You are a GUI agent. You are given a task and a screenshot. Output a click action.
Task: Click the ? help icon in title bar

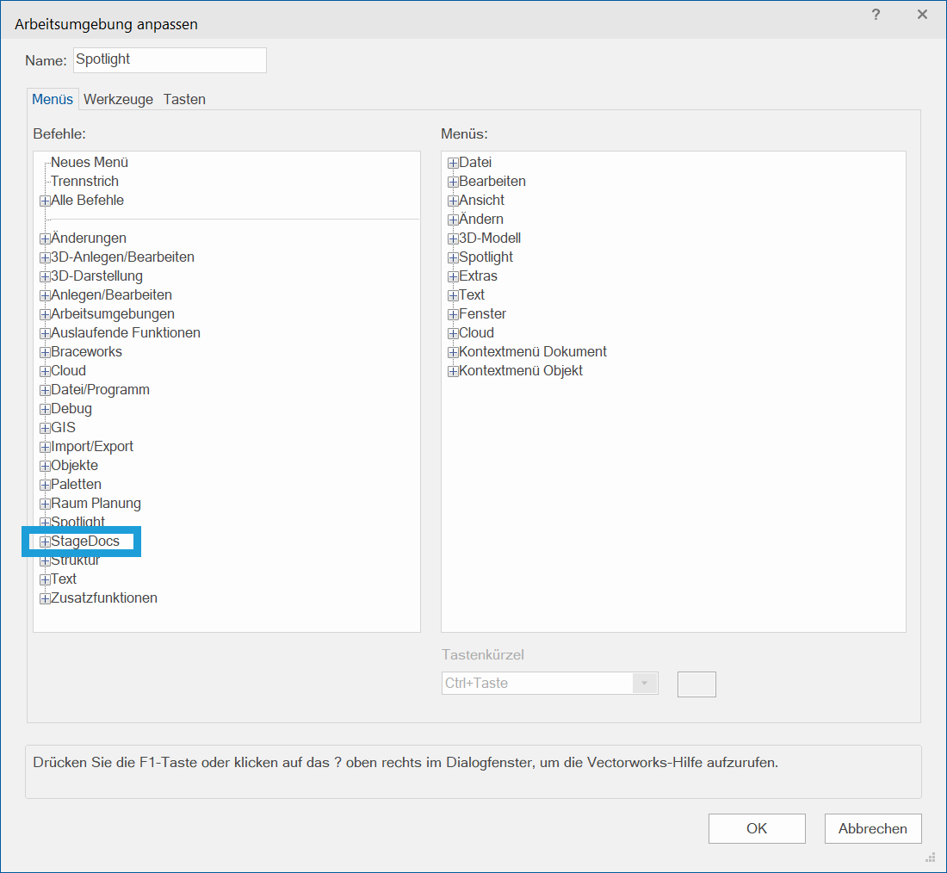pos(876,15)
